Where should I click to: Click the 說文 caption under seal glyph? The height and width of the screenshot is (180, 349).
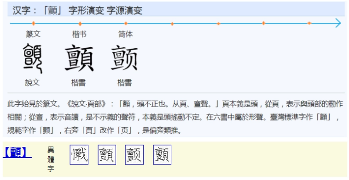pos(32,83)
